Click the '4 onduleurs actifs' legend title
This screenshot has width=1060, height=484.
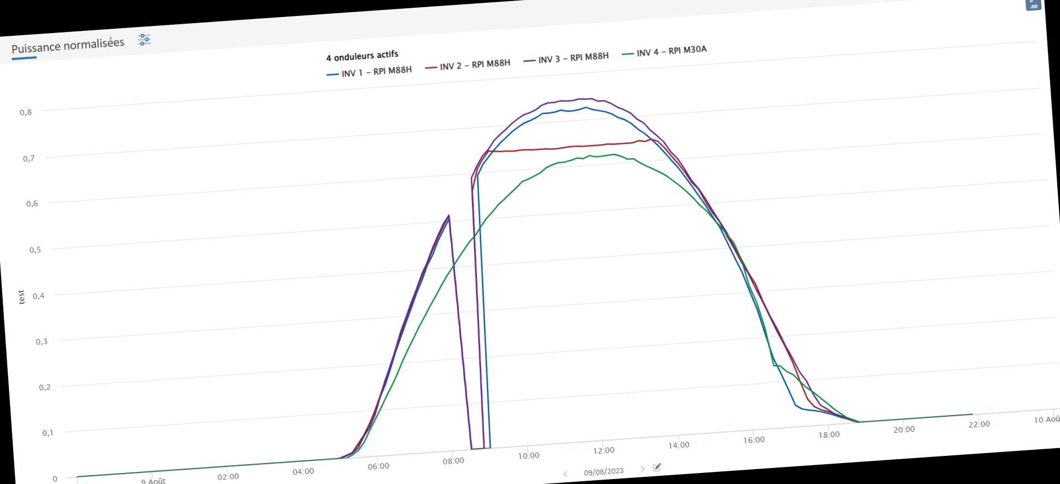pos(362,56)
